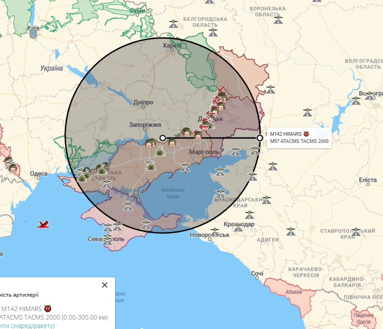Click the range circle center handle
The height and width of the screenshot is (329, 383).
pyautogui.click(x=163, y=138)
